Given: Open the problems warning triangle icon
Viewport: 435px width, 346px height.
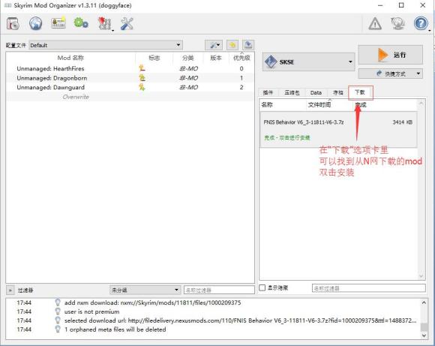Looking at the screenshot, I should click(375, 24).
